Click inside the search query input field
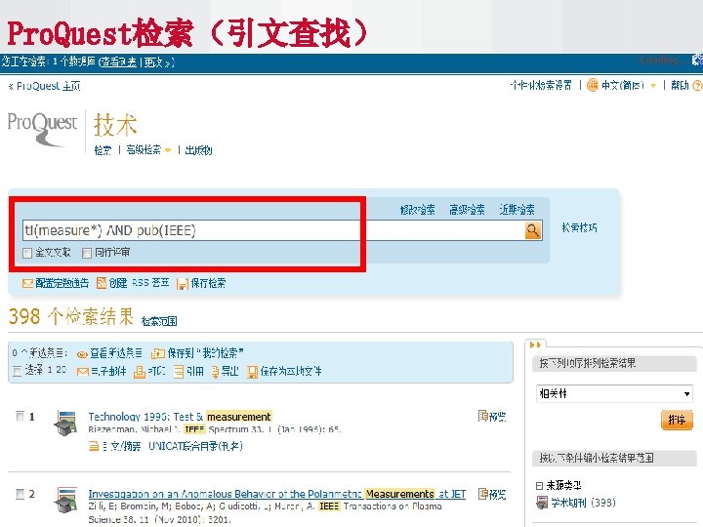The width and height of the screenshot is (703, 527). point(273,230)
